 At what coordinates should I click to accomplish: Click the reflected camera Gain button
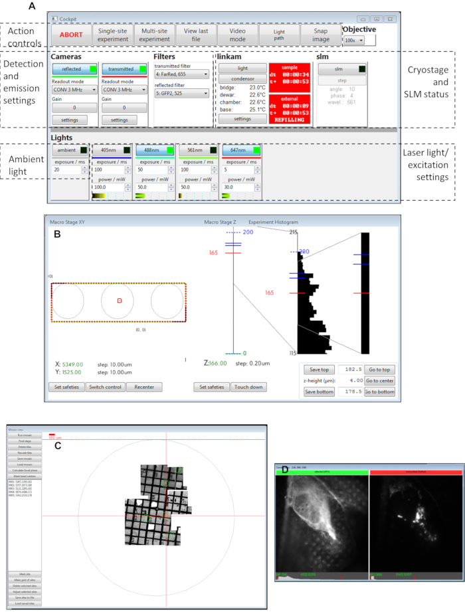(74, 108)
